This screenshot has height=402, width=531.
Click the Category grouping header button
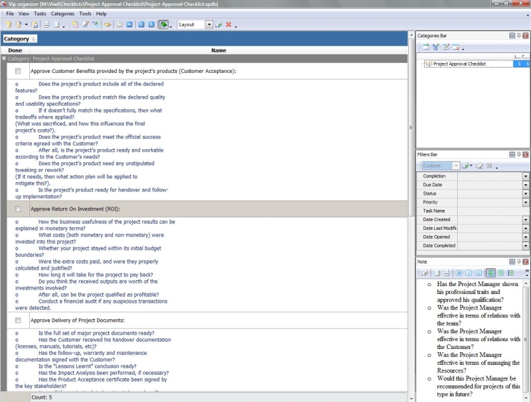click(x=20, y=39)
